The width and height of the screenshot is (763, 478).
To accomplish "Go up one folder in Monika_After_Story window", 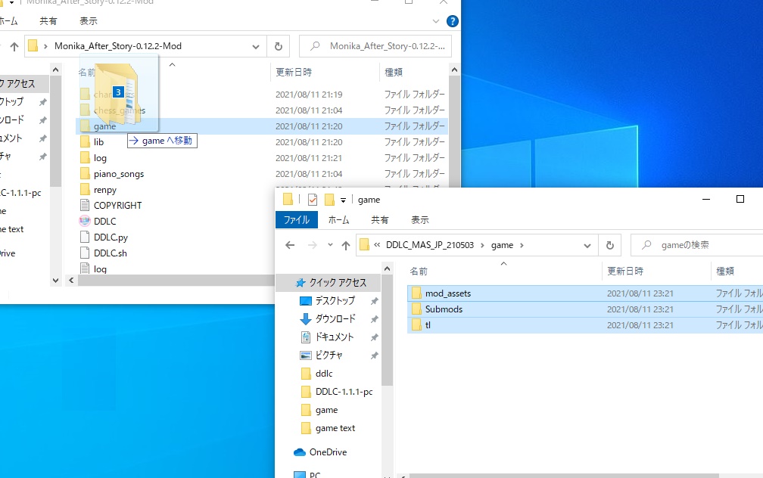I will (14, 46).
